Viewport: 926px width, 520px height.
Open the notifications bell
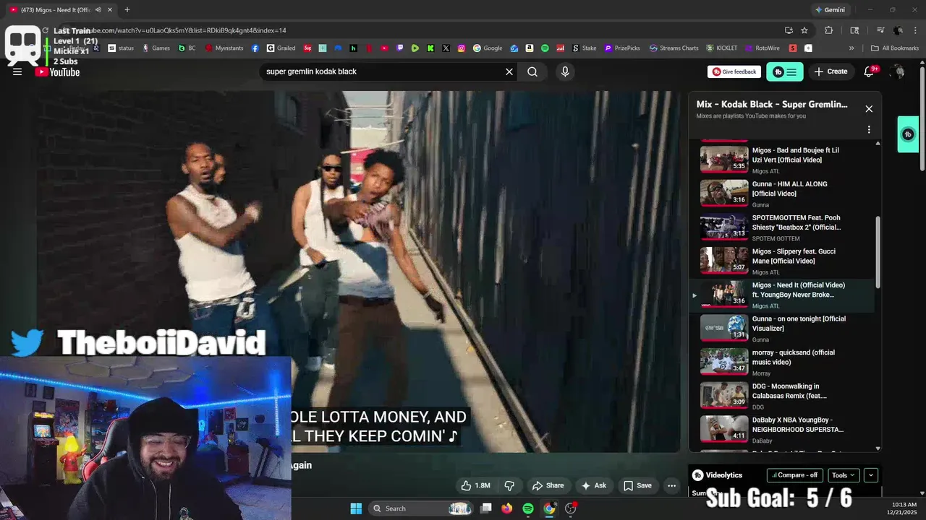[870, 71]
